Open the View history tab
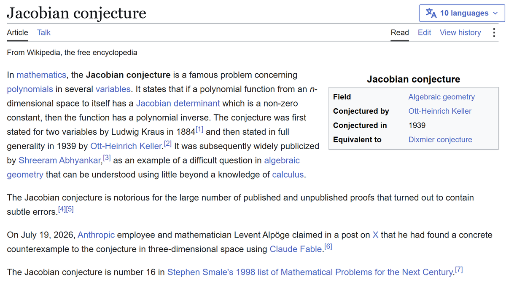 pos(460,32)
